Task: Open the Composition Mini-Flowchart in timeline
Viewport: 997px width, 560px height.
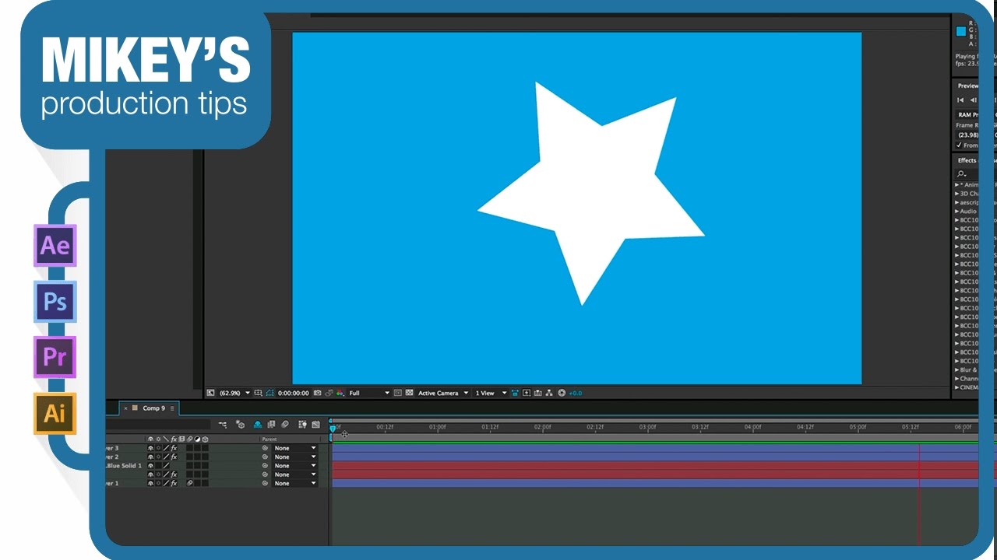Action: pyautogui.click(x=223, y=425)
